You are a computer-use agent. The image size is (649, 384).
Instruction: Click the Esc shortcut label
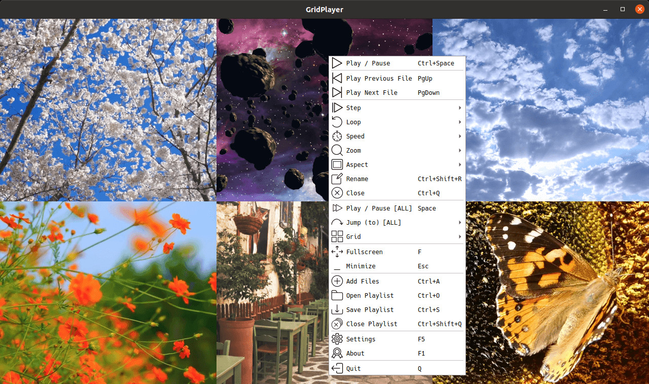click(423, 266)
